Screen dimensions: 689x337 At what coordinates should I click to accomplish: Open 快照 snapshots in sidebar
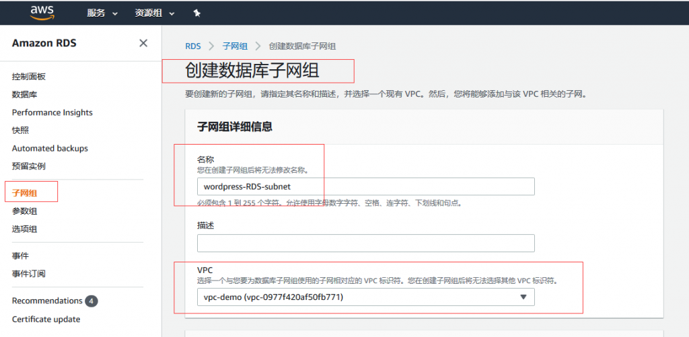click(x=21, y=130)
